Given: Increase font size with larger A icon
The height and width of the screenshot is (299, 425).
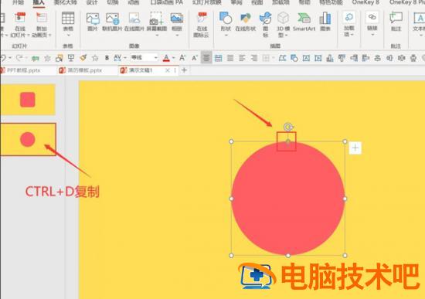Looking at the screenshot, I should (182, 58).
